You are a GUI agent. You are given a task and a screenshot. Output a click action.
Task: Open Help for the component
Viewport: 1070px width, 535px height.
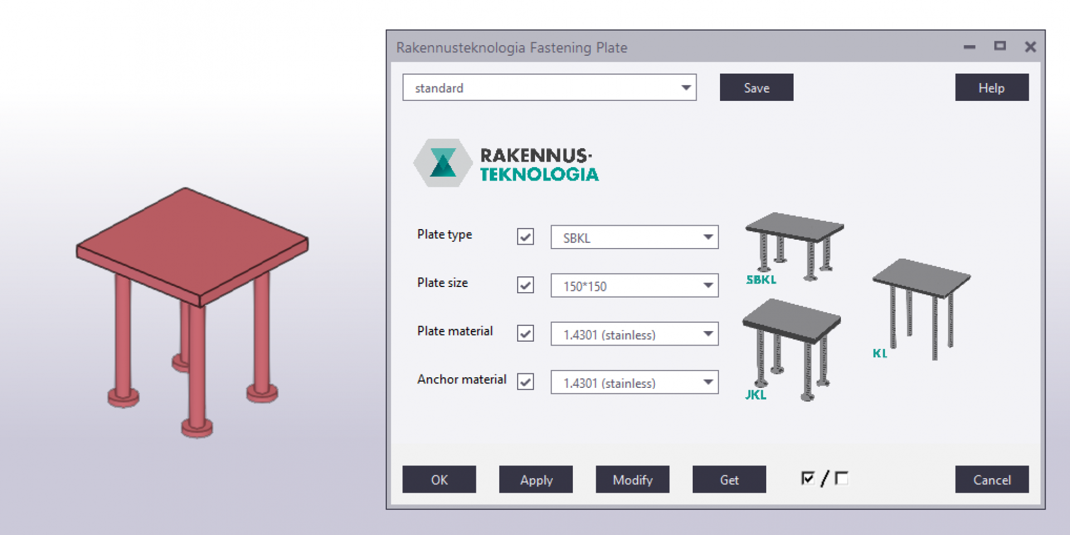point(991,87)
